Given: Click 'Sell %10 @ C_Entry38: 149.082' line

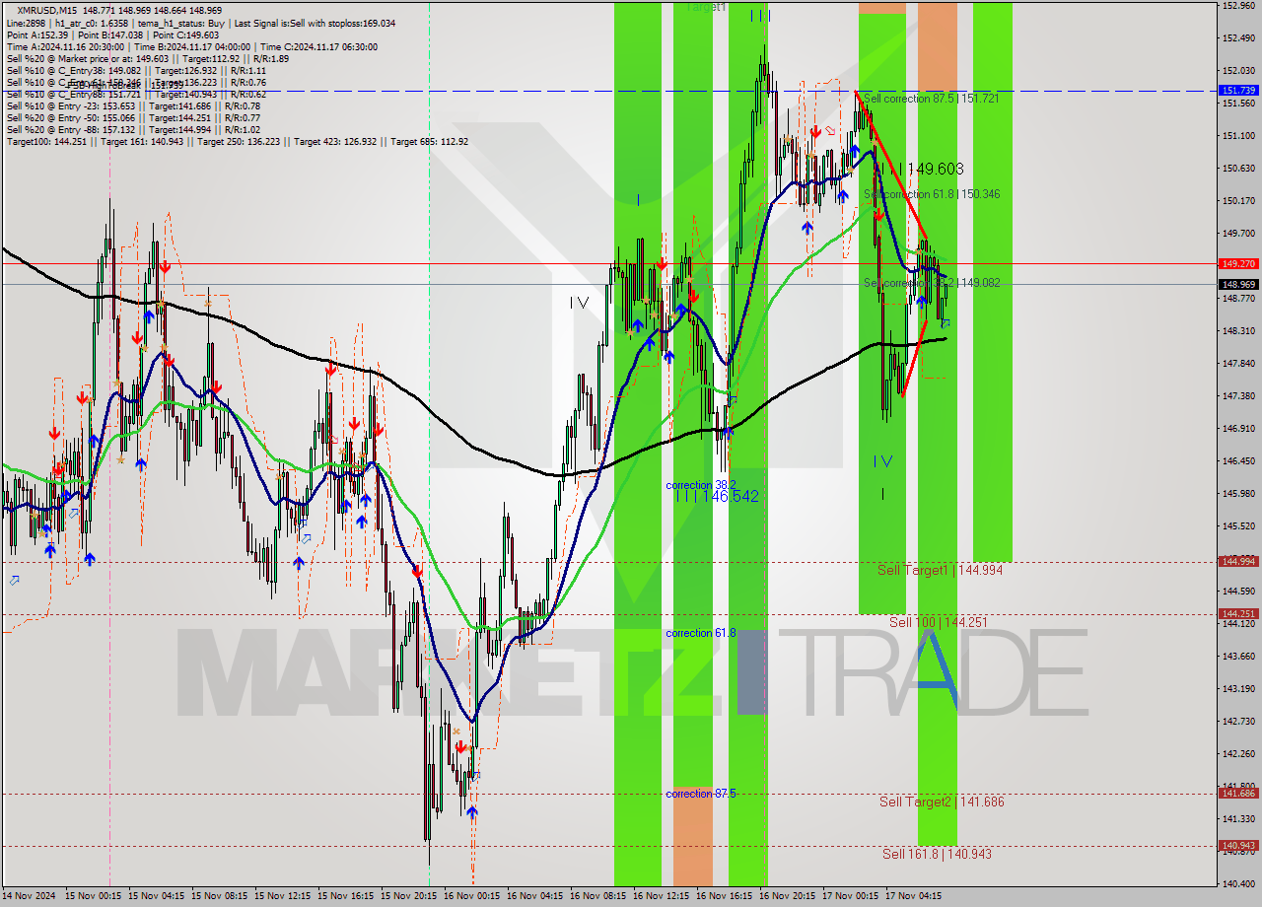Looking at the screenshot, I should [136, 70].
